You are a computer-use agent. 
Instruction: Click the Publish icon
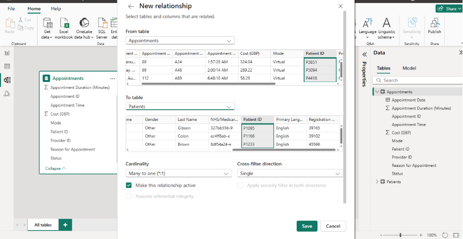[434, 23]
